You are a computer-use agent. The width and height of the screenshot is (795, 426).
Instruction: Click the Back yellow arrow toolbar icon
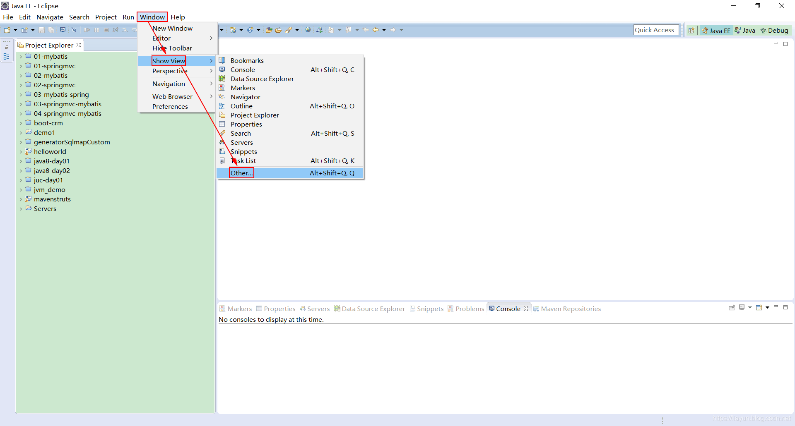pos(376,30)
